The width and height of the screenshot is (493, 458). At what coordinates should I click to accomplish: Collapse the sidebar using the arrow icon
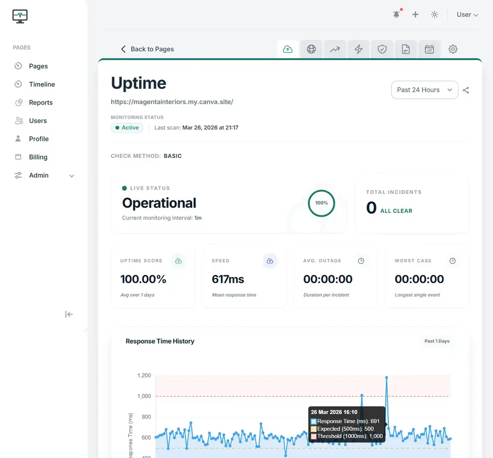(69, 314)
